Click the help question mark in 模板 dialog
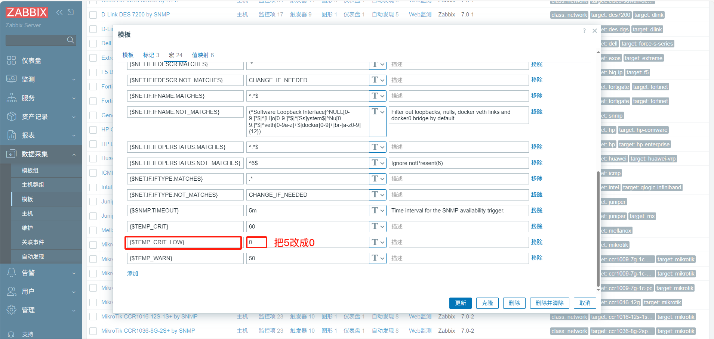 [584, 31]
